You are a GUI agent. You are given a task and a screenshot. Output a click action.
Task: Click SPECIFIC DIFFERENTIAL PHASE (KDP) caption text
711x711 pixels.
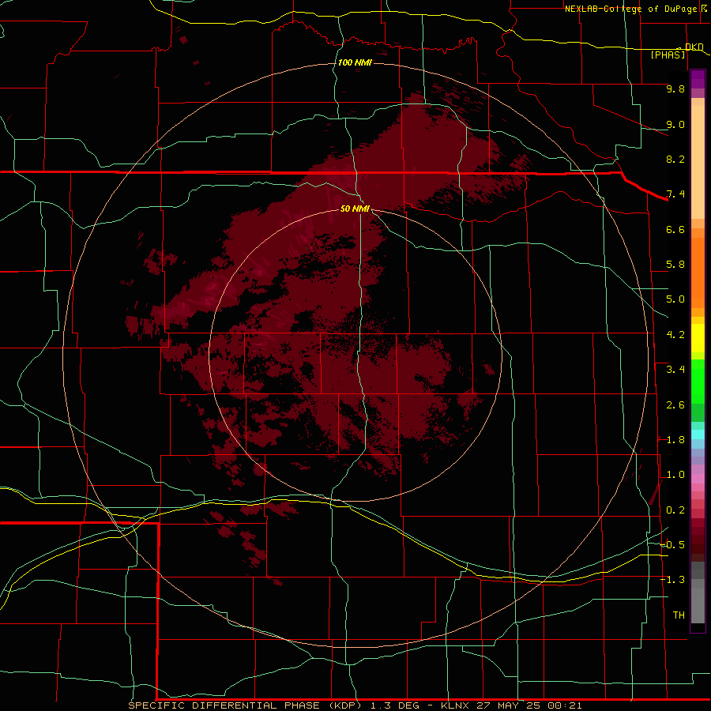(x=246, y=705)
